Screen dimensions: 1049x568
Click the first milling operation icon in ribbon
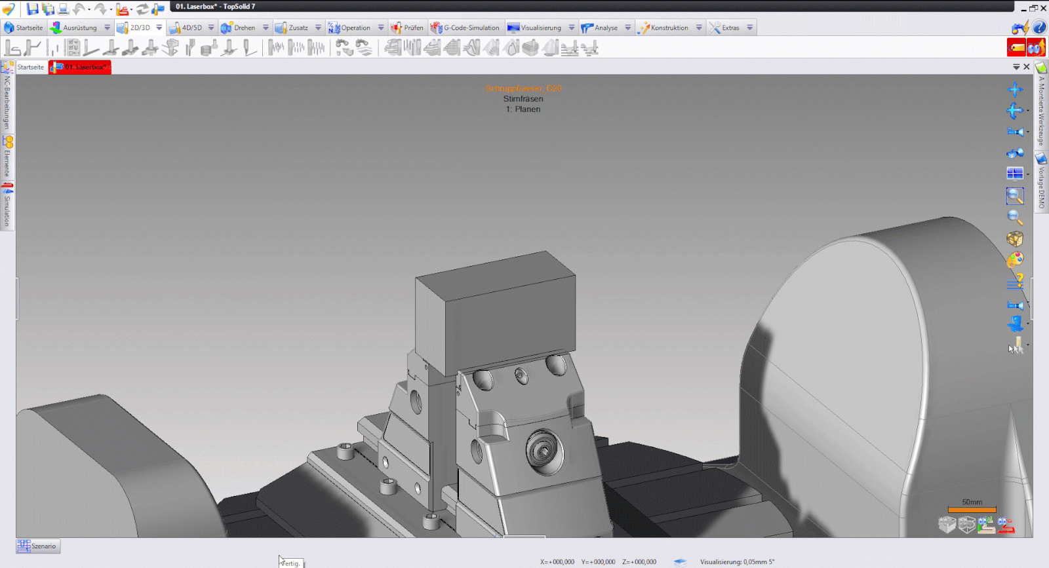tap(12, 48)
